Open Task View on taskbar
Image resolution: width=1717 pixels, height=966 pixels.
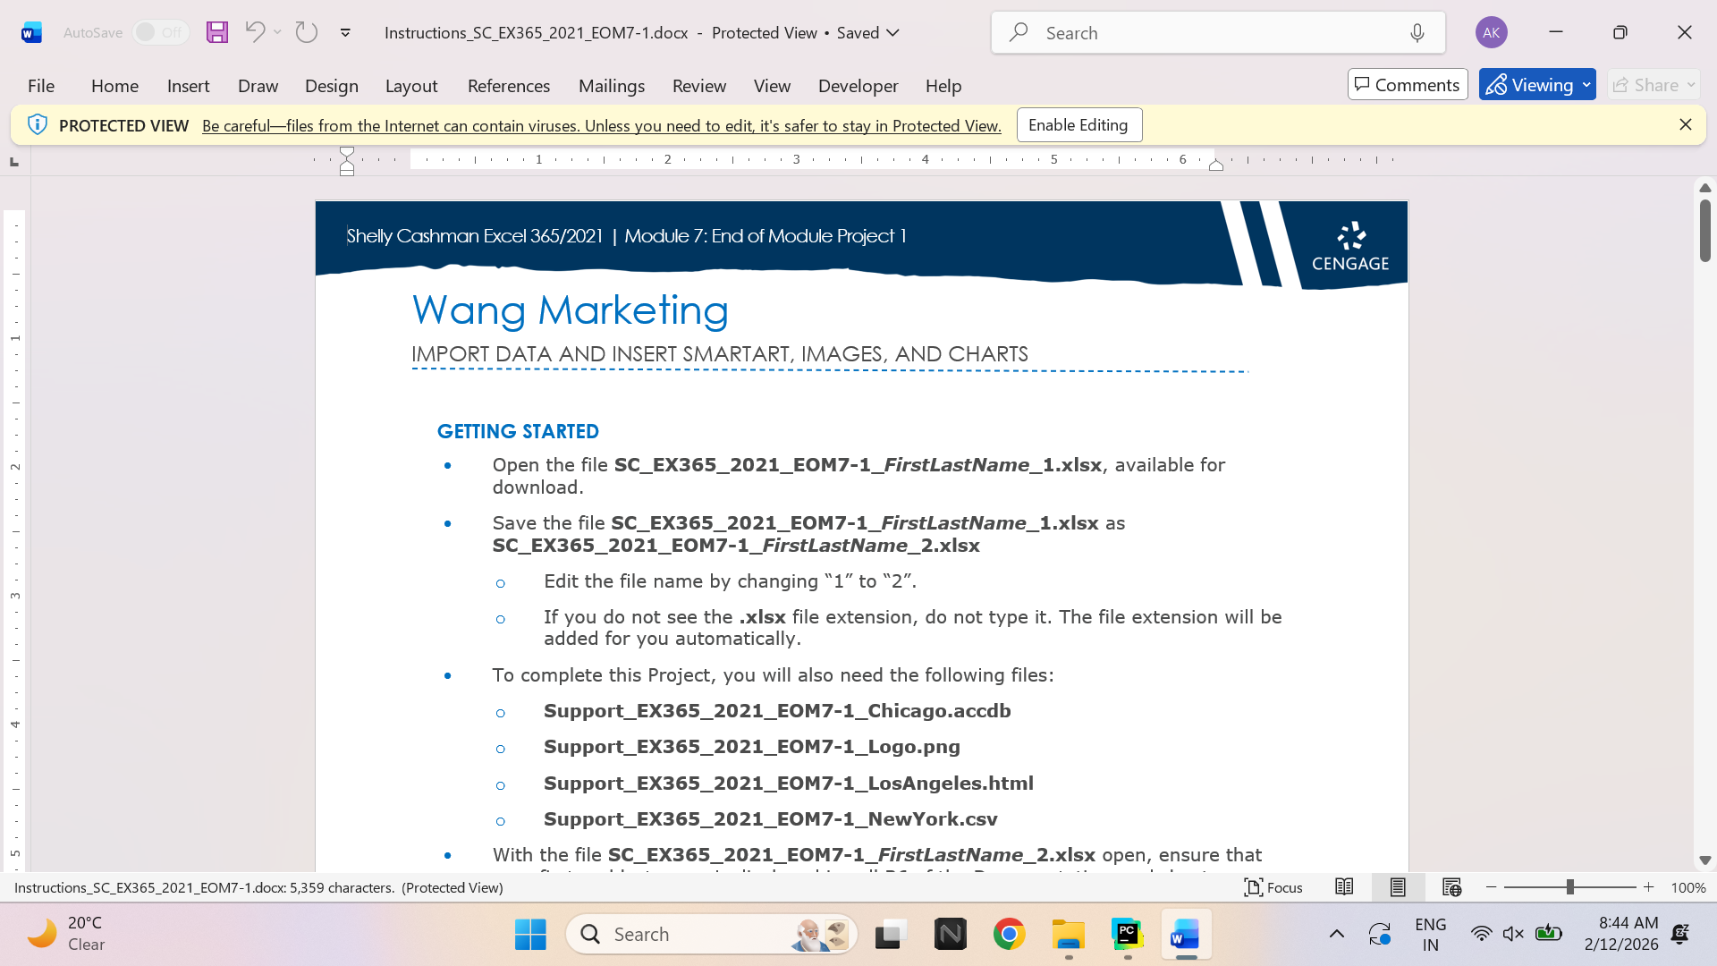892,935
